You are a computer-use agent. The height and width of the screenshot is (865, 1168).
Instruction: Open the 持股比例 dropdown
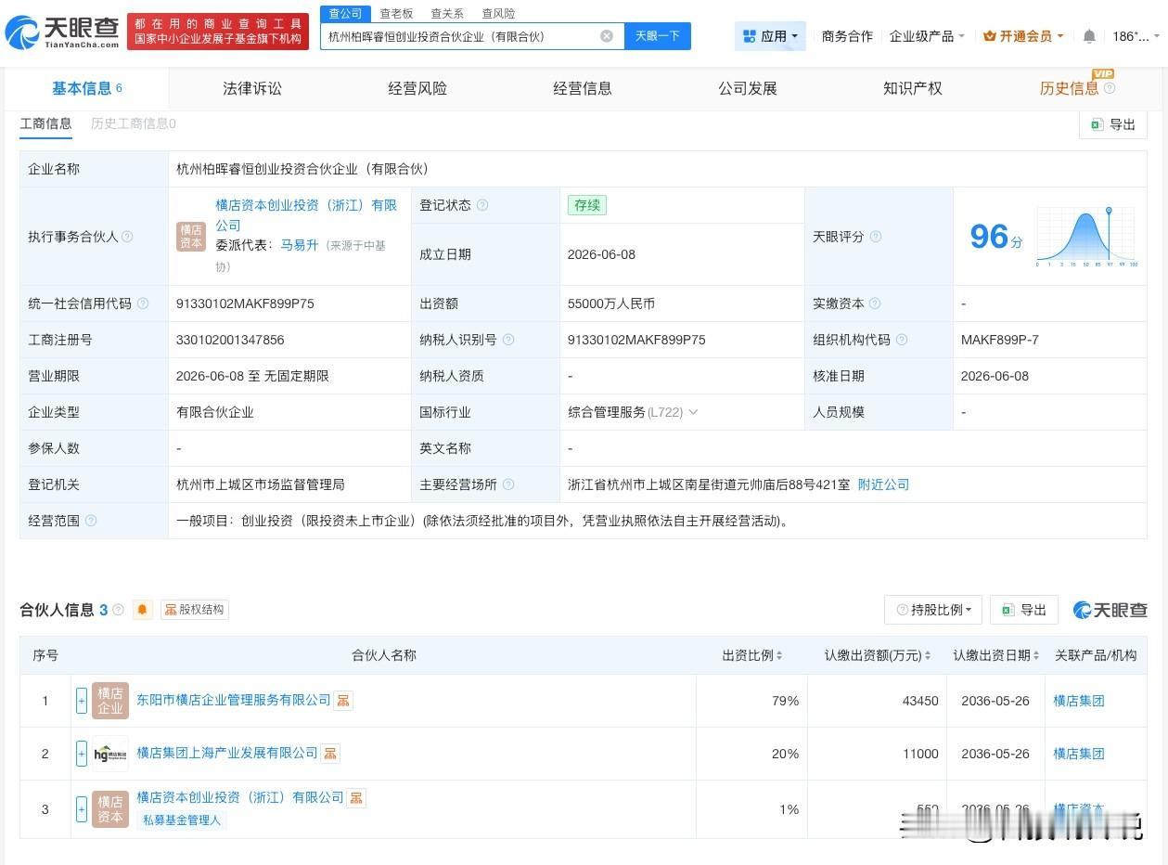point(933,610)
